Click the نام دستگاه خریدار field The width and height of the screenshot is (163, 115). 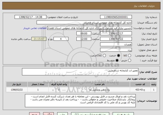(x=84, y=23)
